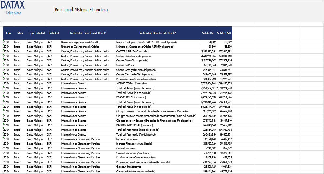324x174 pixels.
Task: Click 'Enero' in the ACTIVO TOTAL (Promedio) row
Action: 20,84
